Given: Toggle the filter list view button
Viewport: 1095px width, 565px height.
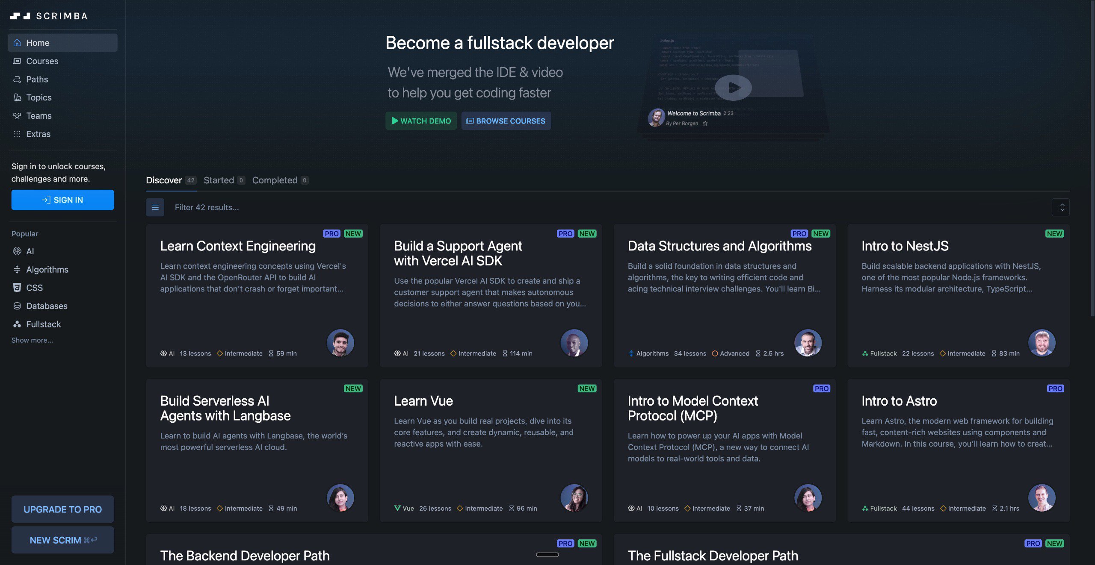Looking at the screenshot, I should 155,207.
